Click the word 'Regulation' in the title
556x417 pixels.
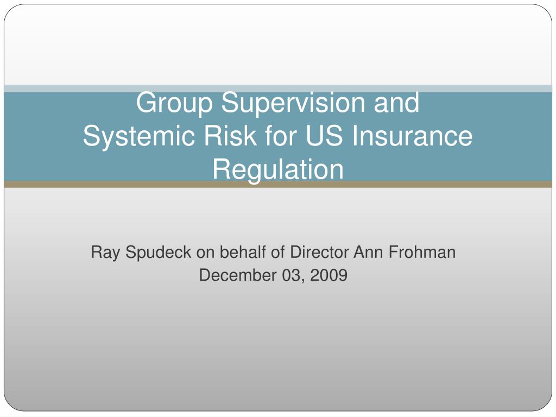coord(278,169)
